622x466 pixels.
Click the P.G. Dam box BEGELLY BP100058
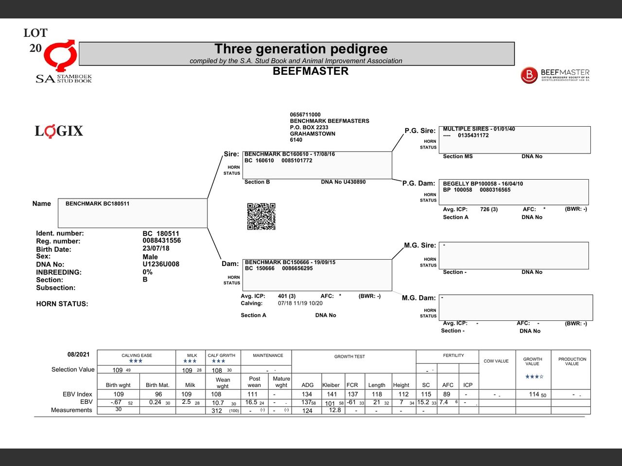pyautogui.click(x=514, y=192)
